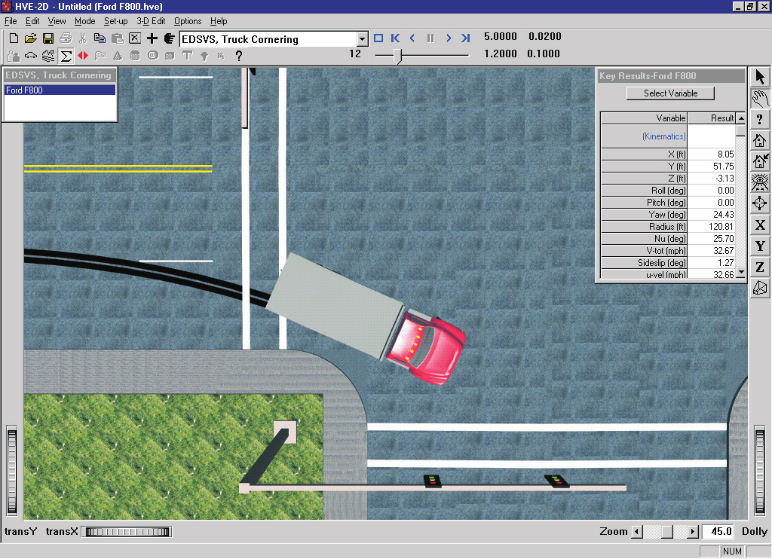Image resolution: width=772 pixels, height=559 pixels.
Task: Click the home view icon
Action: coord(760,141)
